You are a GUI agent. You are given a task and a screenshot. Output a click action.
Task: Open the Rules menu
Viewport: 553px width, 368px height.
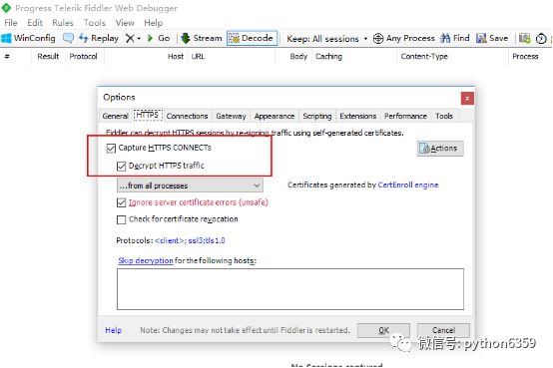point(63,23)
